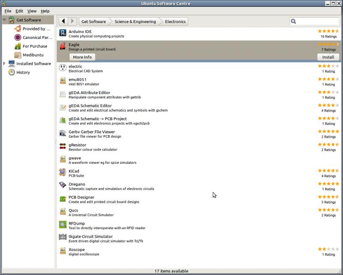Click the PCB Designer app icon
343x275 pixels.
[x=63, y=199]
